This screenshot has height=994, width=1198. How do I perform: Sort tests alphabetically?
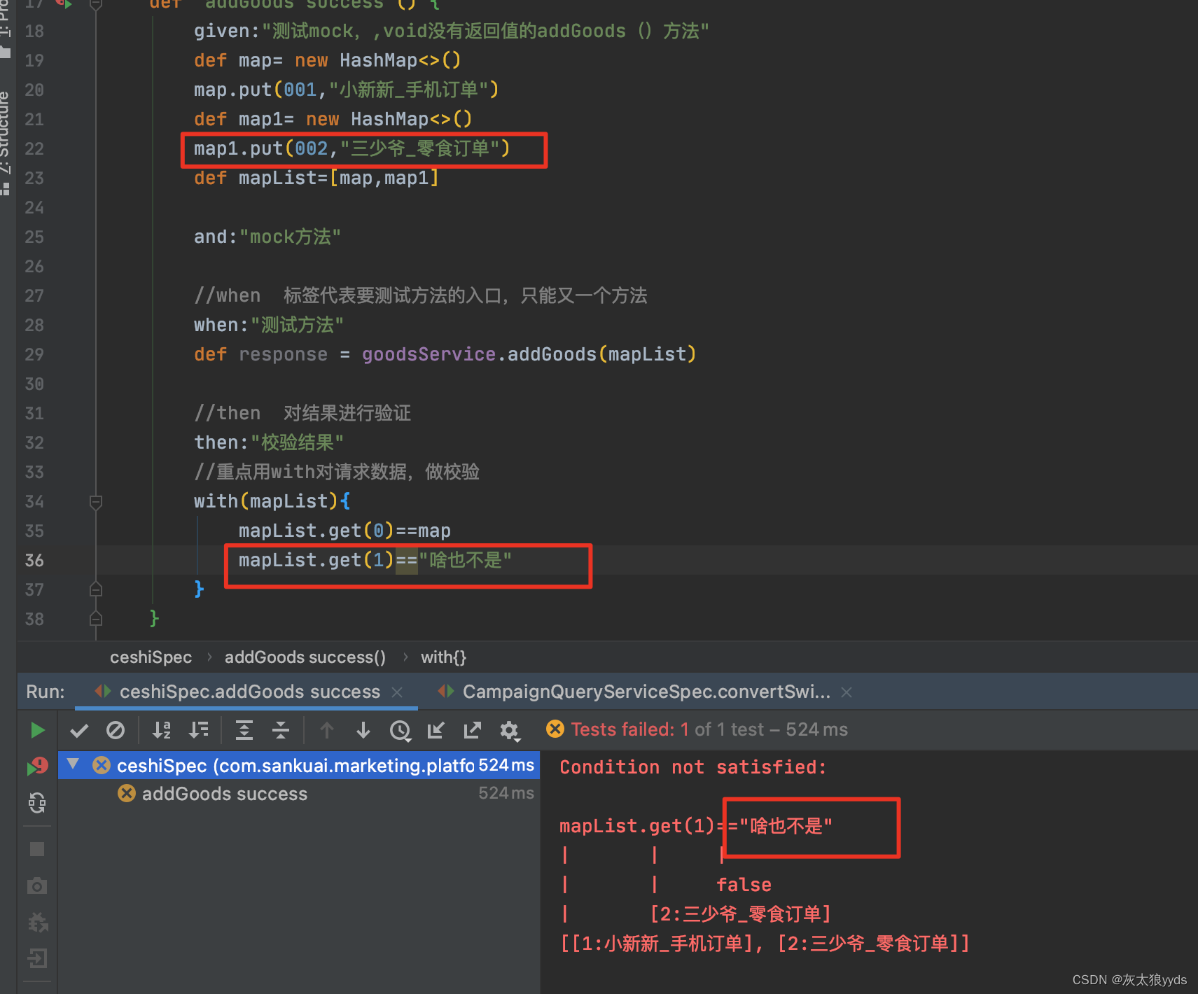click(162, 730)
